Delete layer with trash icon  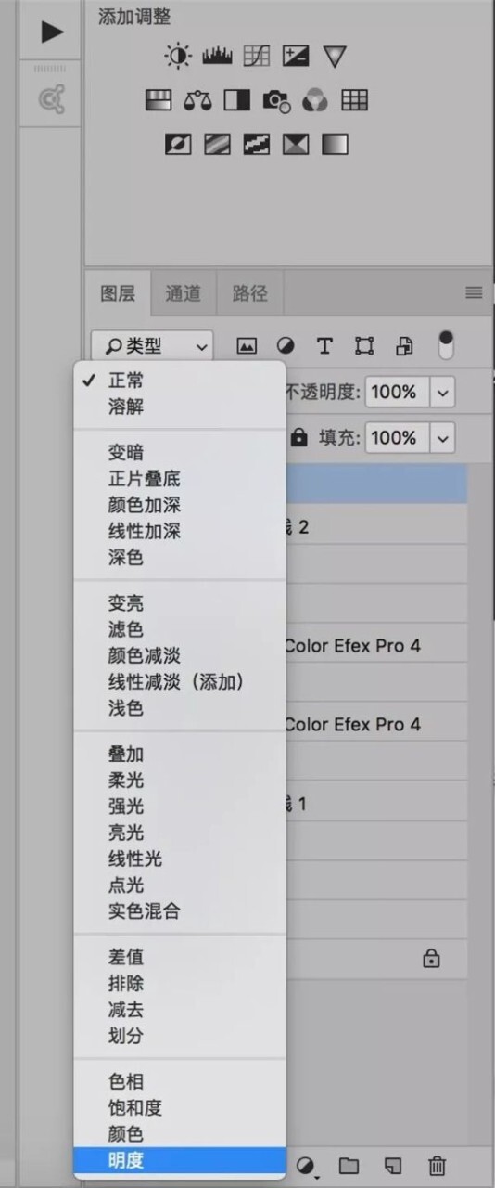click(437, 1165)
